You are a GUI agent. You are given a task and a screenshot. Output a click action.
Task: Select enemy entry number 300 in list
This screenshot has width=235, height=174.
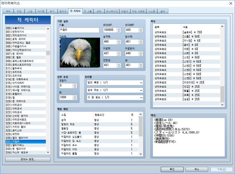(x=26, y=28)
